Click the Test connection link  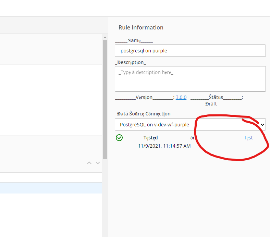click(x=248, y=138)
